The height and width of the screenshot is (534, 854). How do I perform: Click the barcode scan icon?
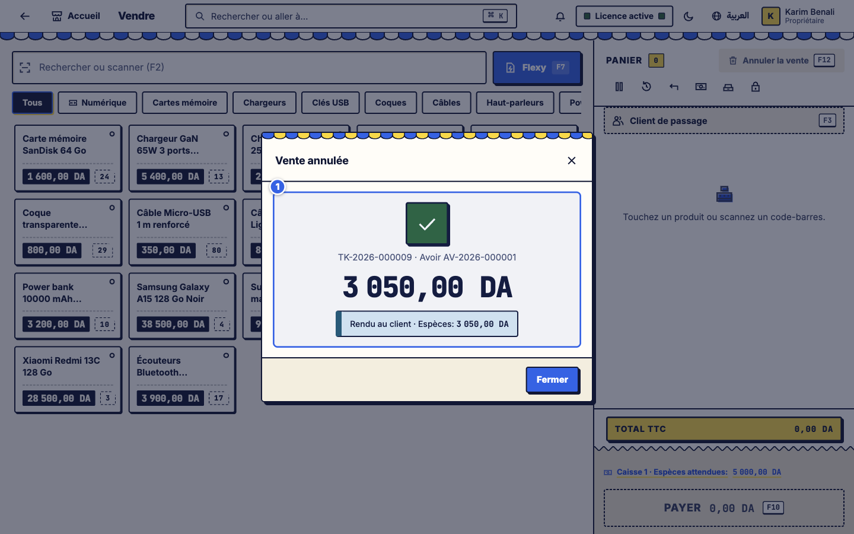tap(25, 68)
